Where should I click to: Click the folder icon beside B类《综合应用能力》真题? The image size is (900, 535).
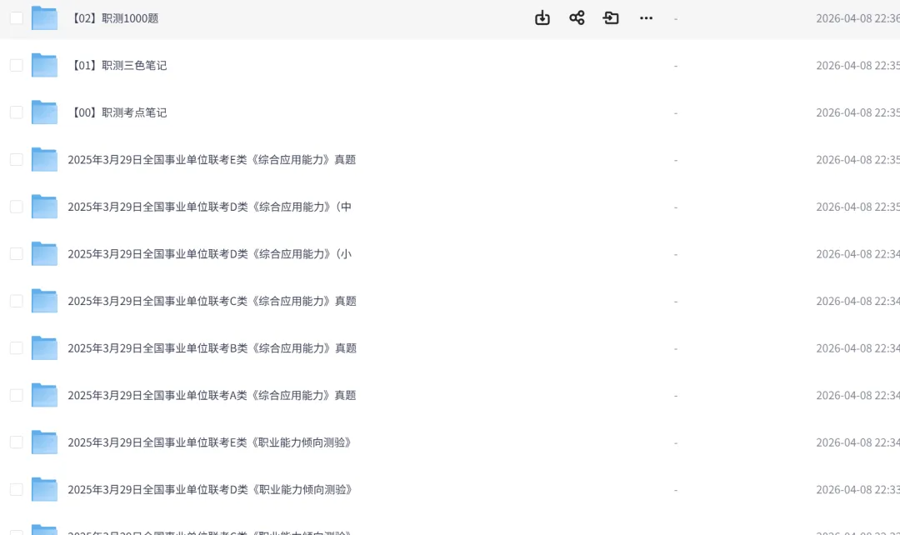pyautogui.click(x=43, y=347)
